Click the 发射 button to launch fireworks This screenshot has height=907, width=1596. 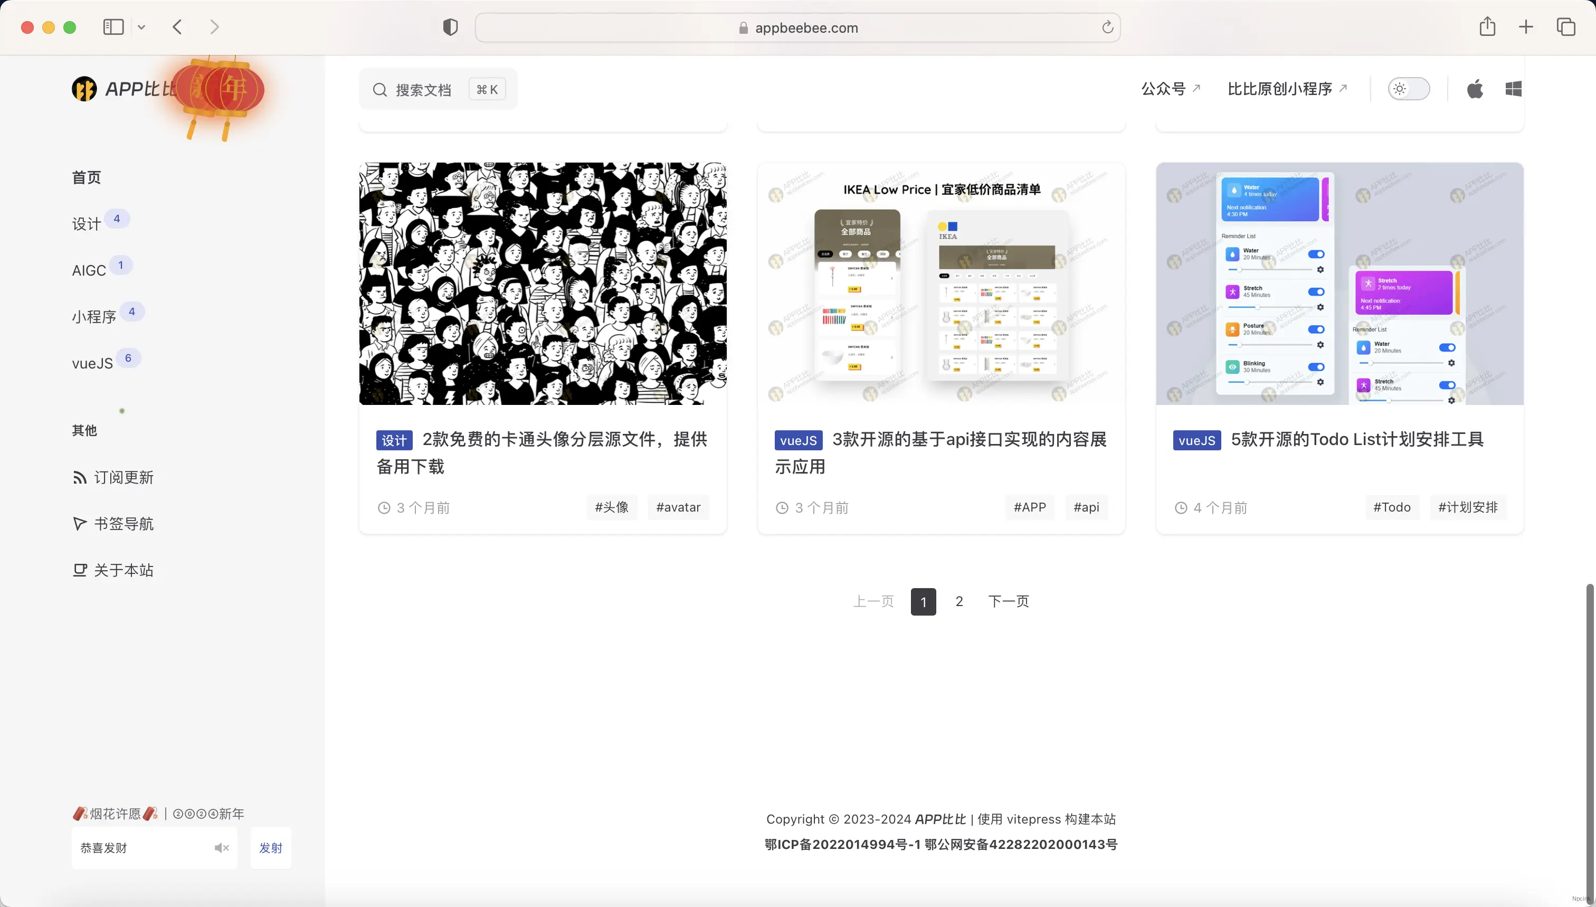[x=270, y=847]
